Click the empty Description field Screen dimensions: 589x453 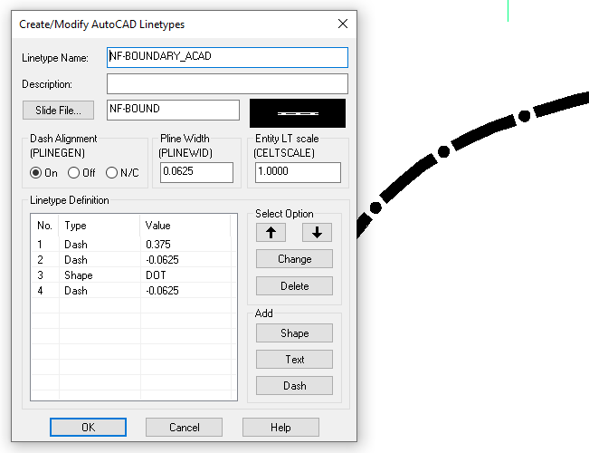(x=227, y=83)
